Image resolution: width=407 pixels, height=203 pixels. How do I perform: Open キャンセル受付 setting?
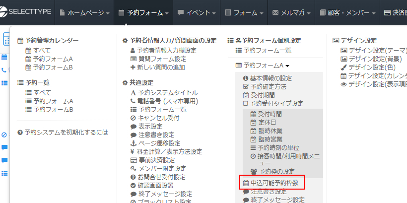155,118
